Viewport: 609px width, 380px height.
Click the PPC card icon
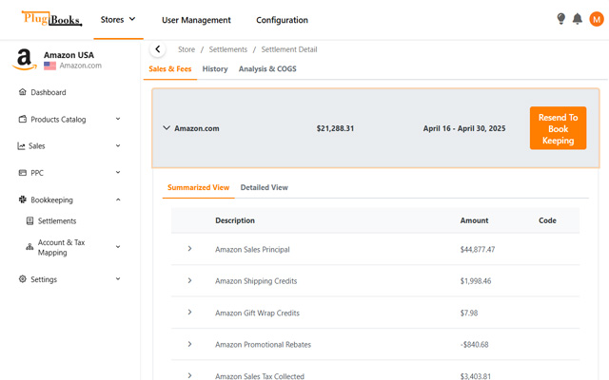23,173
